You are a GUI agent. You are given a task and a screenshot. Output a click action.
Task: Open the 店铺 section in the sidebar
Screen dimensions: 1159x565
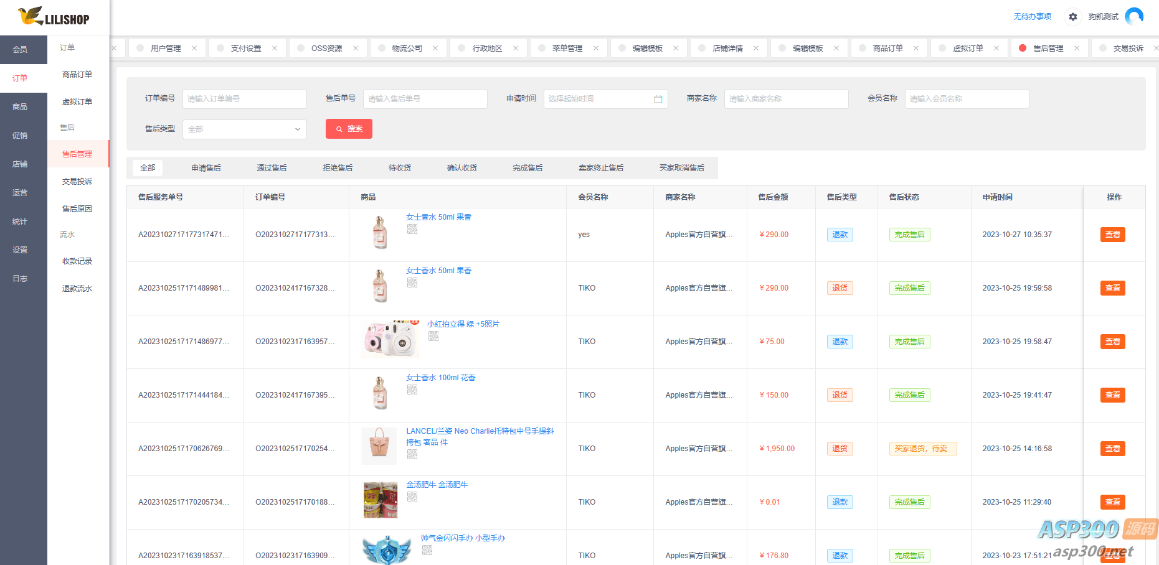[24, 164]
